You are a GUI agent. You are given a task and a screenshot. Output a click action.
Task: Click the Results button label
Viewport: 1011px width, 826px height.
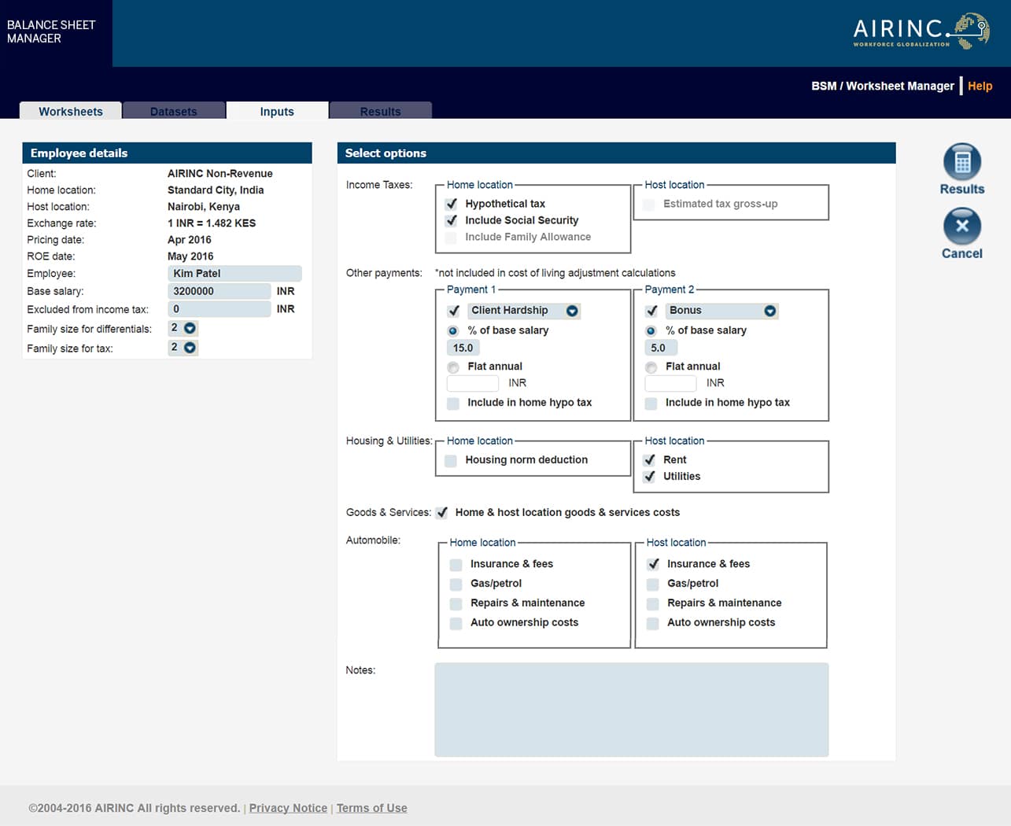pyautogui.click(x=961, y=189)
